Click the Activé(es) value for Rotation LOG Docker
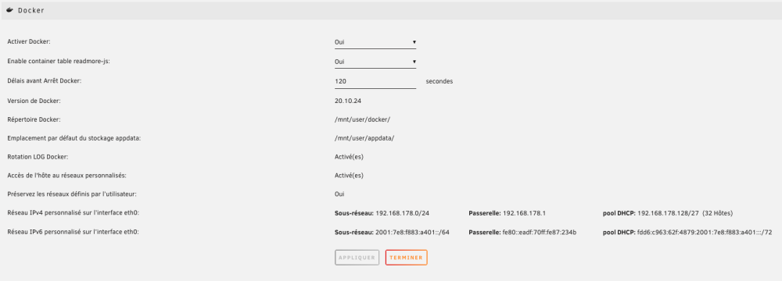Viewport: 782px width, 281px height. point(349,157)
